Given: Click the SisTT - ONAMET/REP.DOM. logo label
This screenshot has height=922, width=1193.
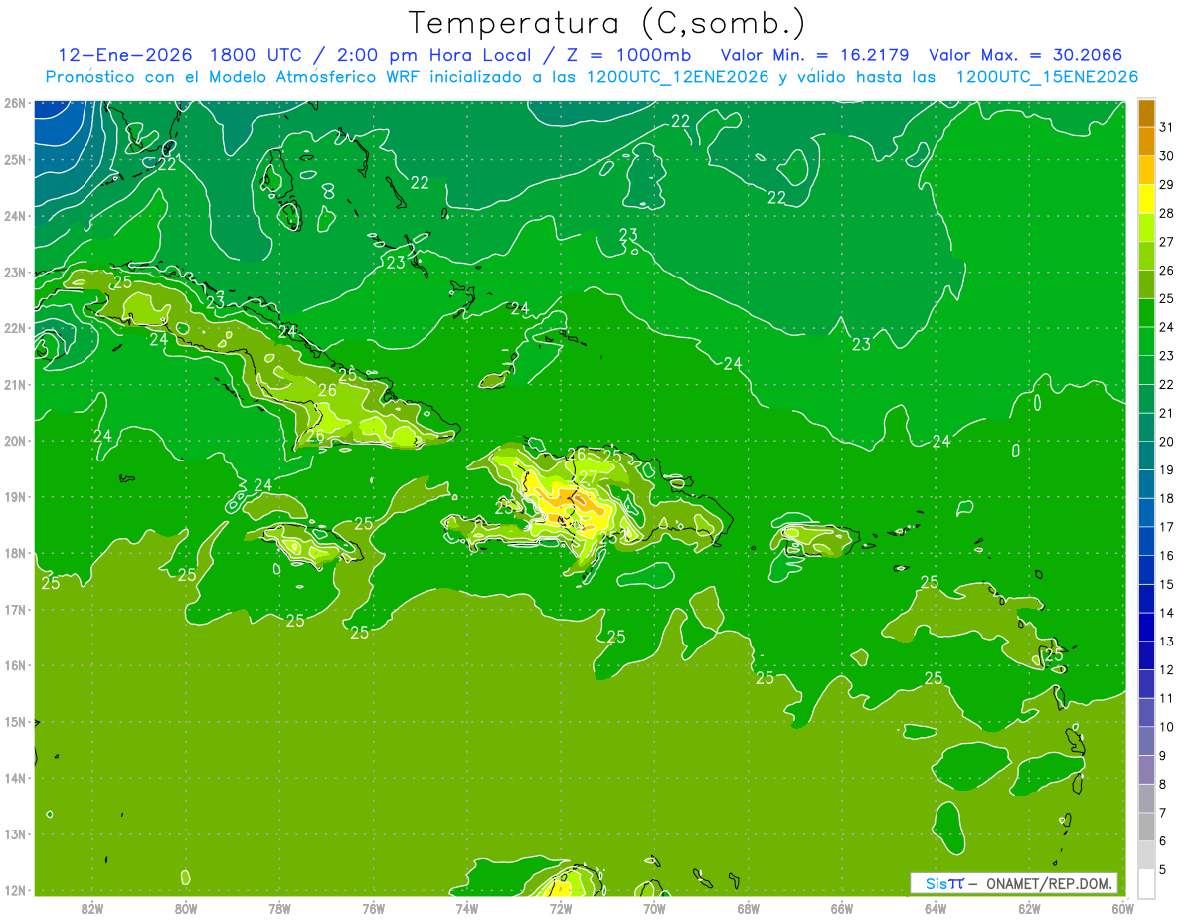Looking at the screenshot, I should pyautogui.click(x=1013, y=883).
